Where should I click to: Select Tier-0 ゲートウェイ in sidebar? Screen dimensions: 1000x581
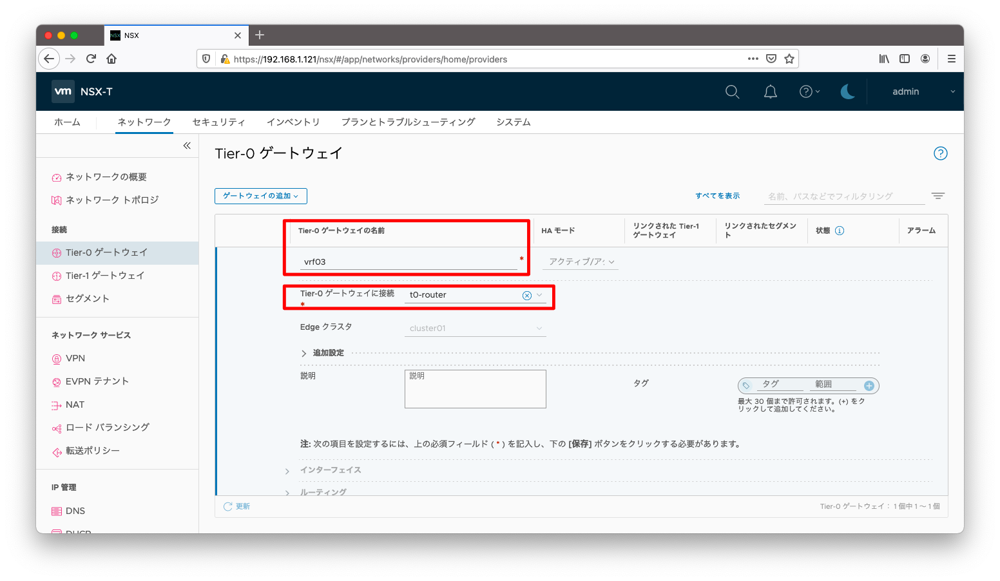coord(117,252)
